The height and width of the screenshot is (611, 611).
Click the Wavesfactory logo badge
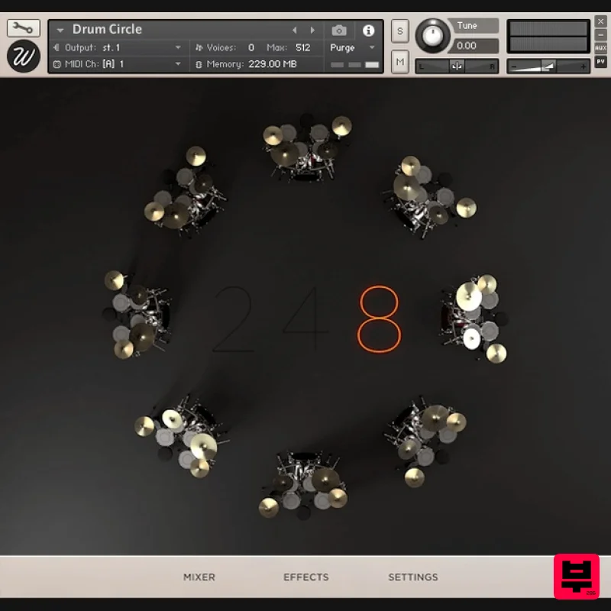21,55
